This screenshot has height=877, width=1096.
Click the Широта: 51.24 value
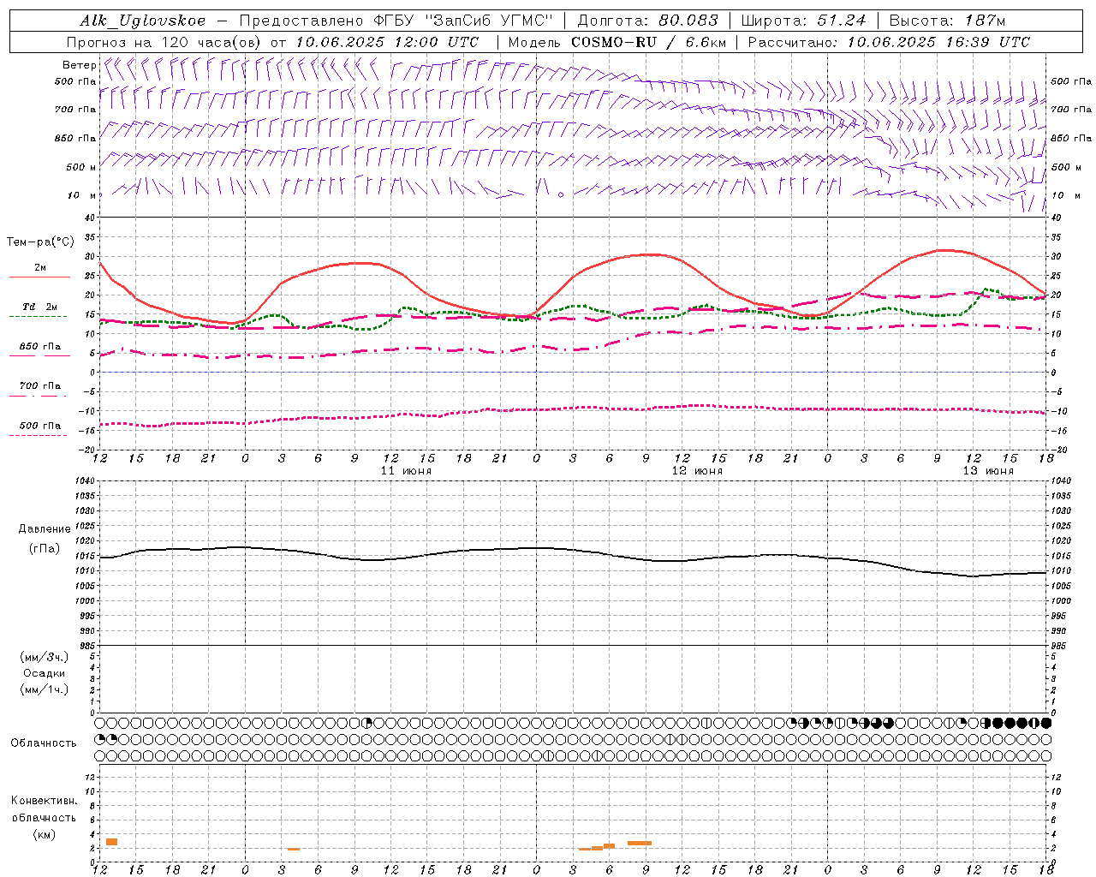pos(803,21)
